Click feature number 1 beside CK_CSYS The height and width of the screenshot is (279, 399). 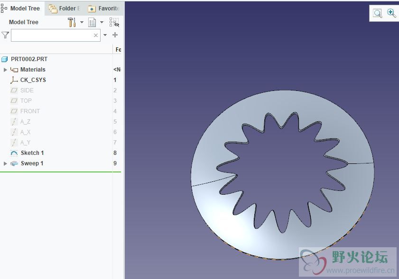coord(115,80)
